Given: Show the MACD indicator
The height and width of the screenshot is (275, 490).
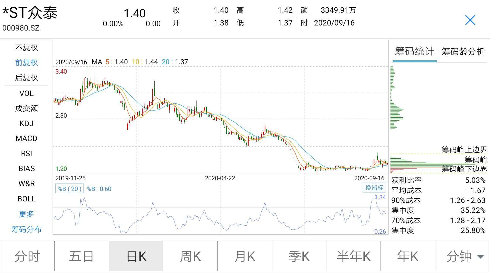Looking at the screenshot, I should (x=26, y=139).
